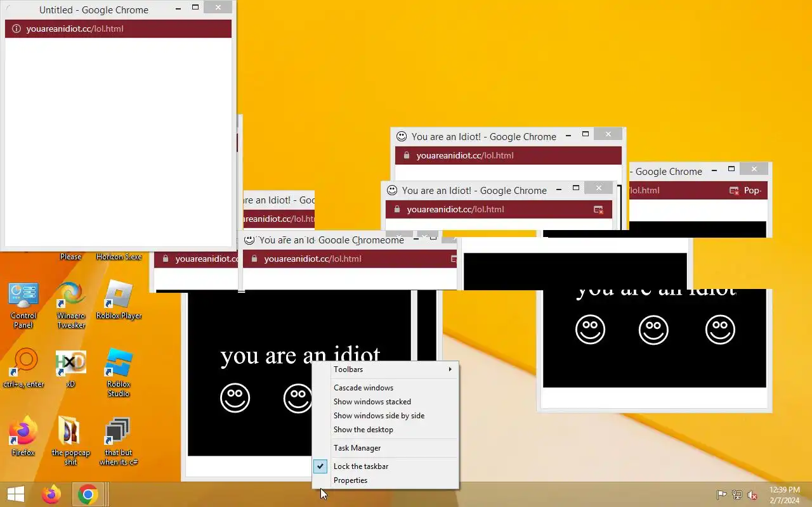
Task: Launch the Roblox Player desktop shortcut
Action: coord(119,300)
